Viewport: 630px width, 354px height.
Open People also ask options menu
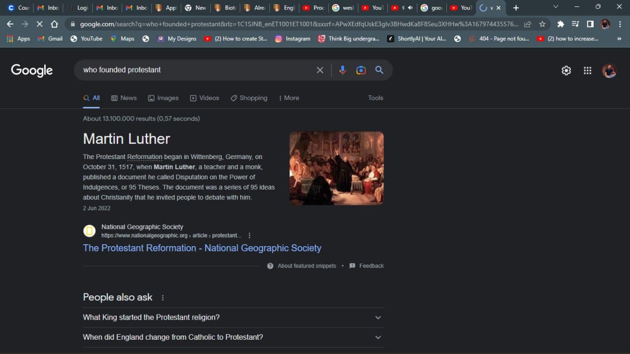(163, 297)
